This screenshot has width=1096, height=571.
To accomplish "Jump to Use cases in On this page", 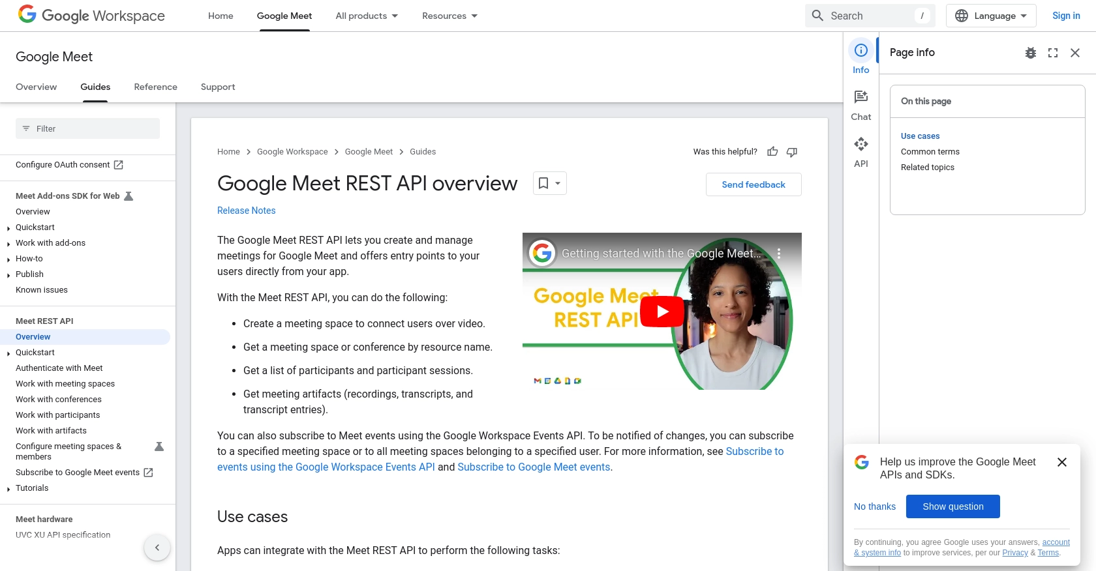I will click(921, 136).
